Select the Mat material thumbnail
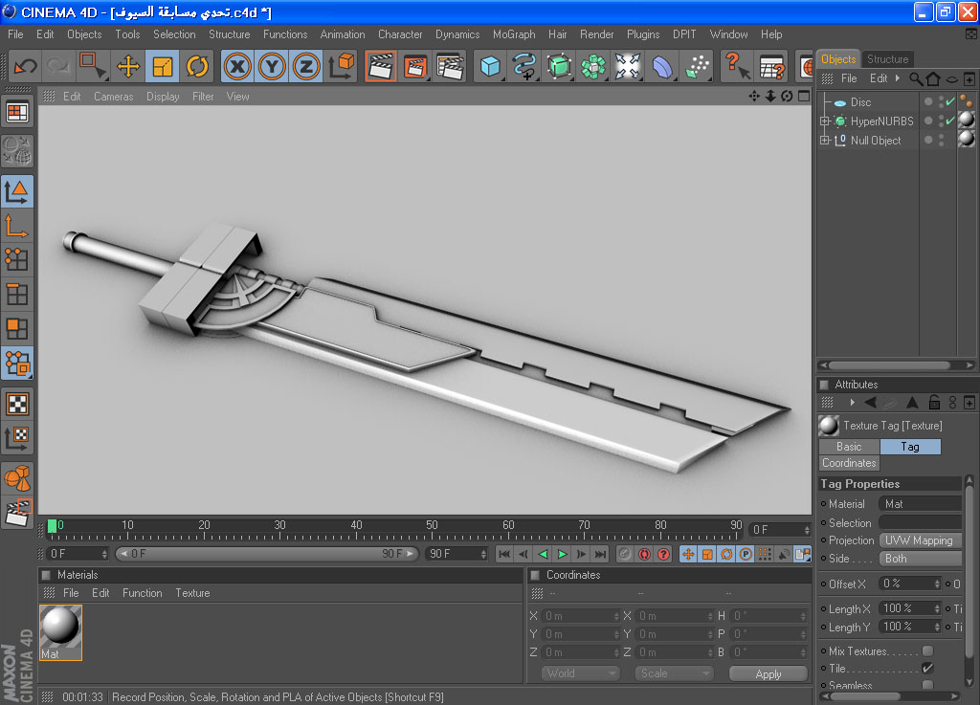Screen dimensions: 980x705 [60, 632]
